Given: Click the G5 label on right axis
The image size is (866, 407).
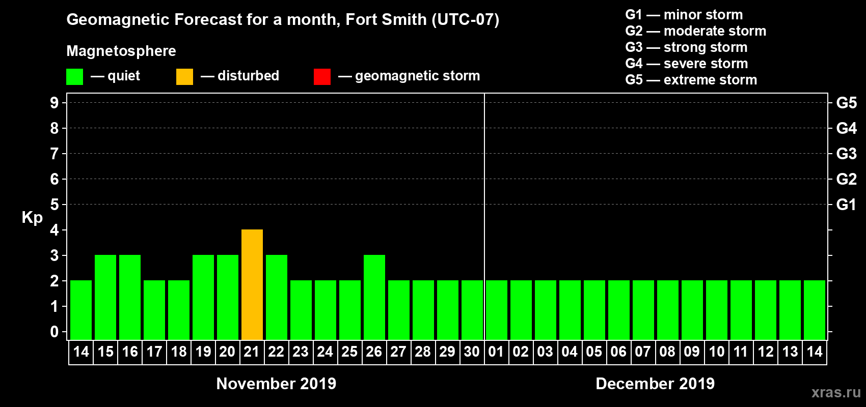Looking at the screenshot, I should [847, 103].
